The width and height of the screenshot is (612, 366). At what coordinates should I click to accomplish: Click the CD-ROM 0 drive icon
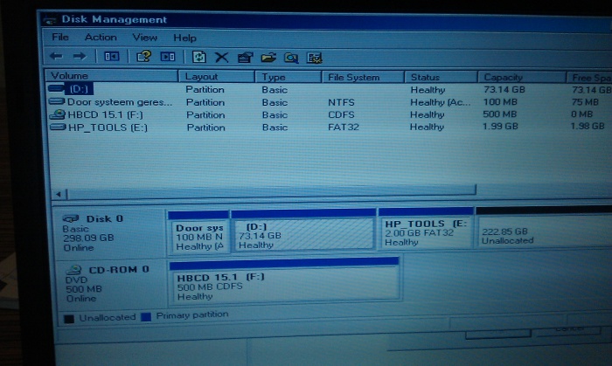pos(73,269)
